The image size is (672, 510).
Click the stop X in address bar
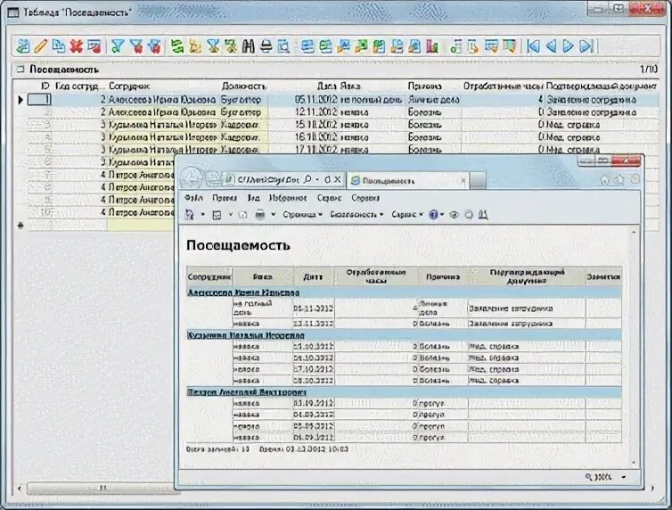click(x=337, y=179)
